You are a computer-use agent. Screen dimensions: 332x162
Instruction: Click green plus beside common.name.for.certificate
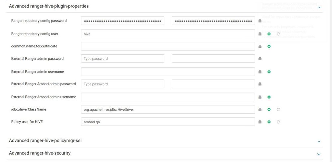coord(269,46)
